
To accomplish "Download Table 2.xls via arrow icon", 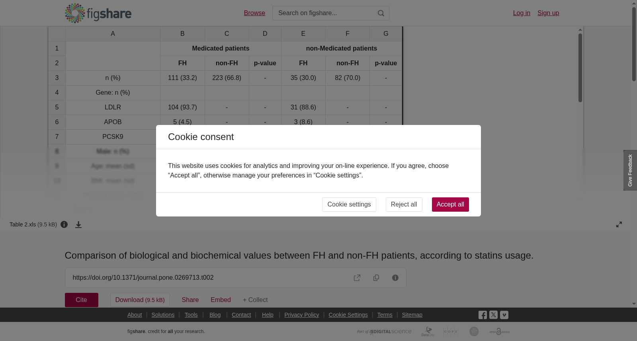I will click(78, 225).
